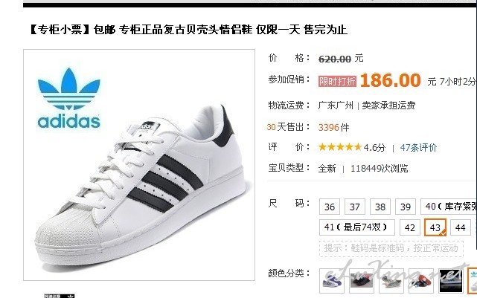Select the red-soled shoe color thumbnail
This screenshot has height=298, width=477.
pyautogui.click(x=421, y=281)
